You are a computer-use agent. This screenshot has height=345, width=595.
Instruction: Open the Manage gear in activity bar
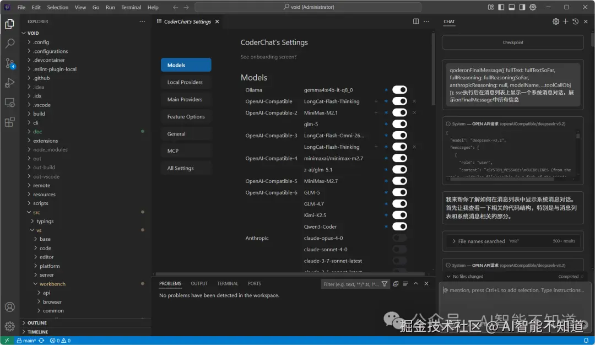click(10, 326)
